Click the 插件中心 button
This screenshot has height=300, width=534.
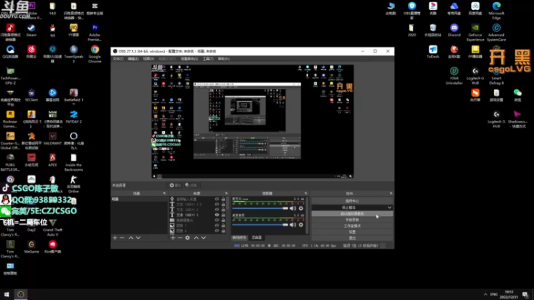[x=352, y=201]
